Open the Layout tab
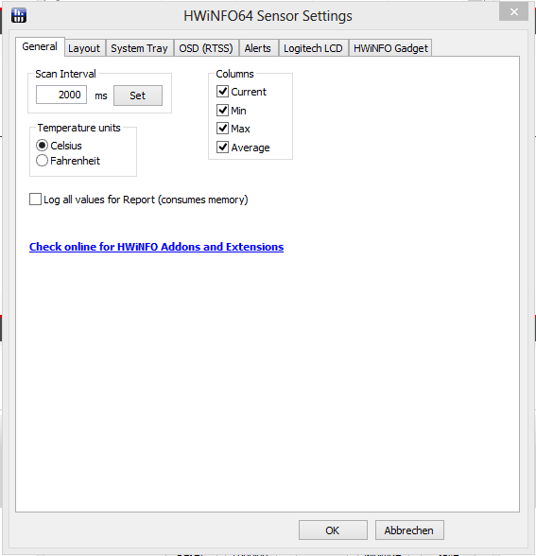This screenshot has width=536, height=556. click(84, 48)
